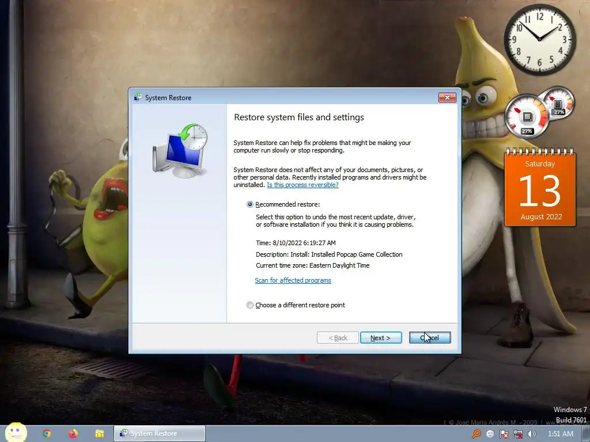This screenshot has width=590, height=442.
Task: Close the System Restore dialog window
Action: coord(447,98)
